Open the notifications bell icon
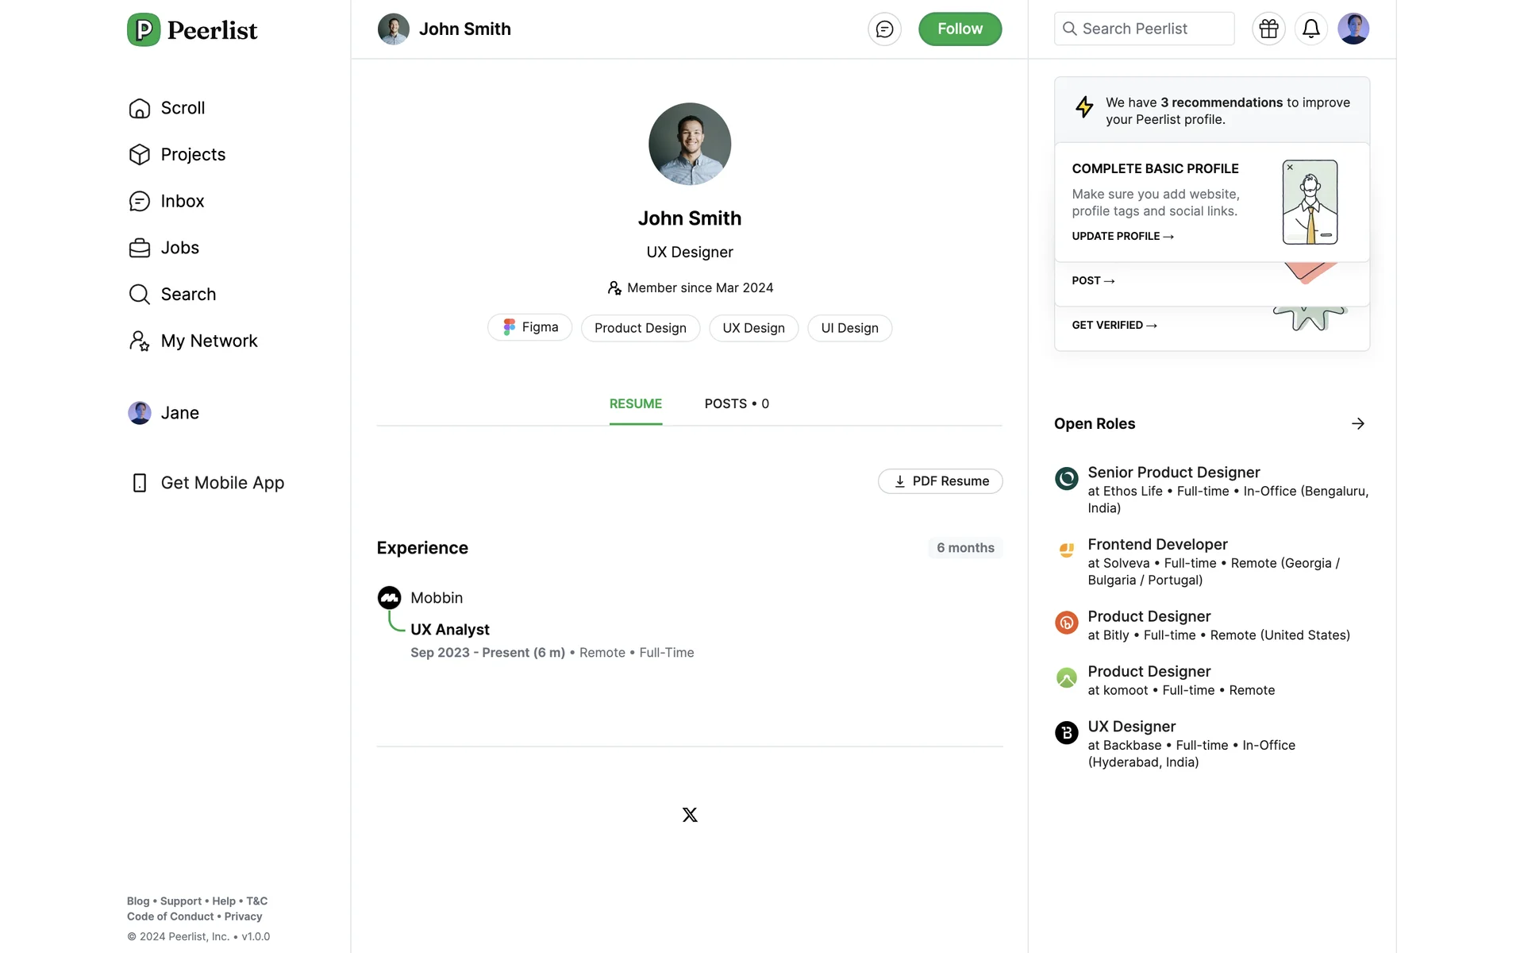1524x953 pixels. coord(1310,29)
